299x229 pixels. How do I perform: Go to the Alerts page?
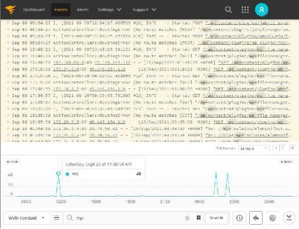(x=82, y=9)
